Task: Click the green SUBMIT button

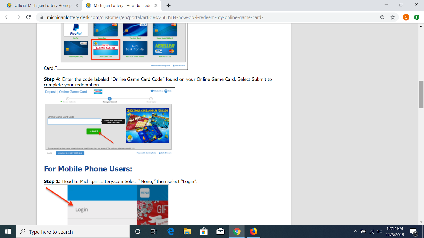Action: tap(94, 131)
